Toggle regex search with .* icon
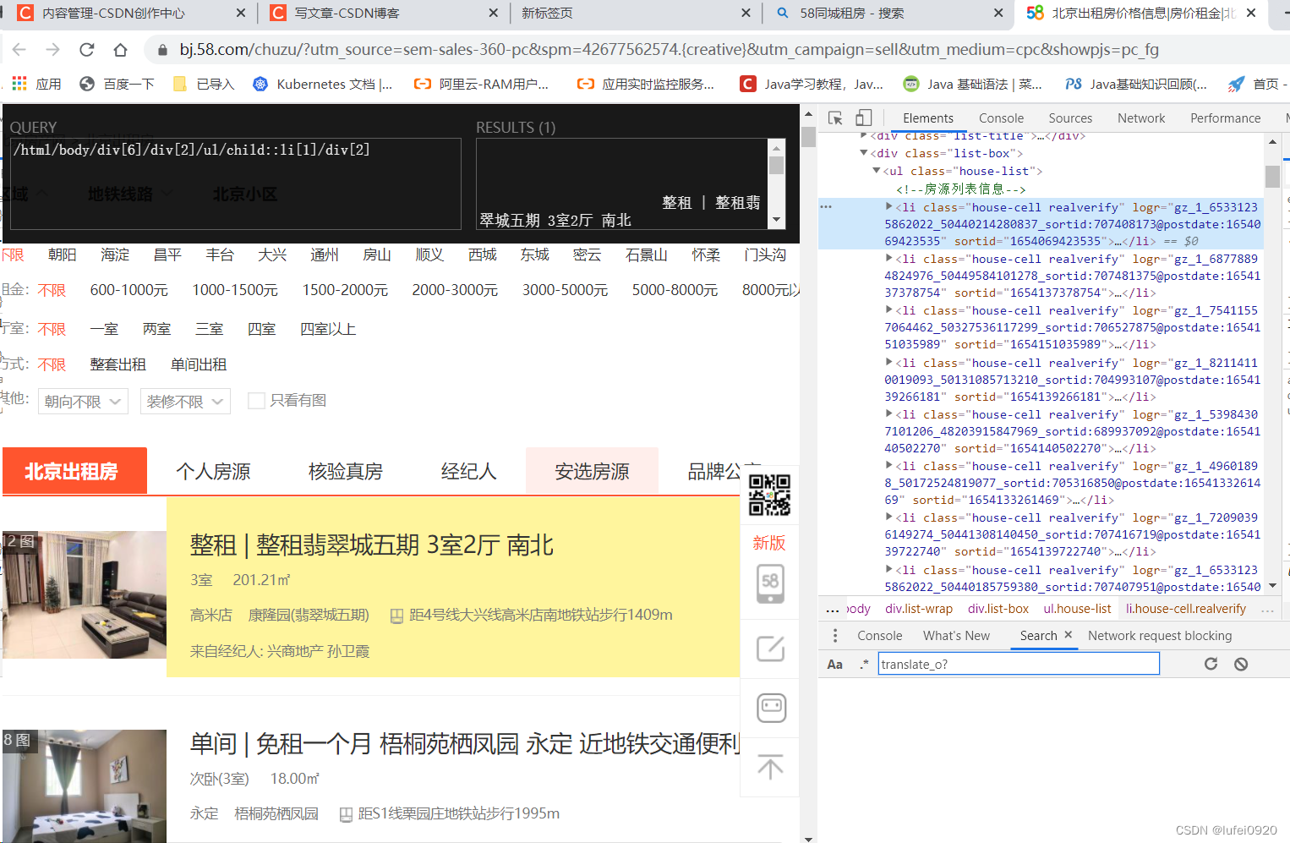Image resolution: width=1290 pixels, height=843 pixels. [863, 664]
